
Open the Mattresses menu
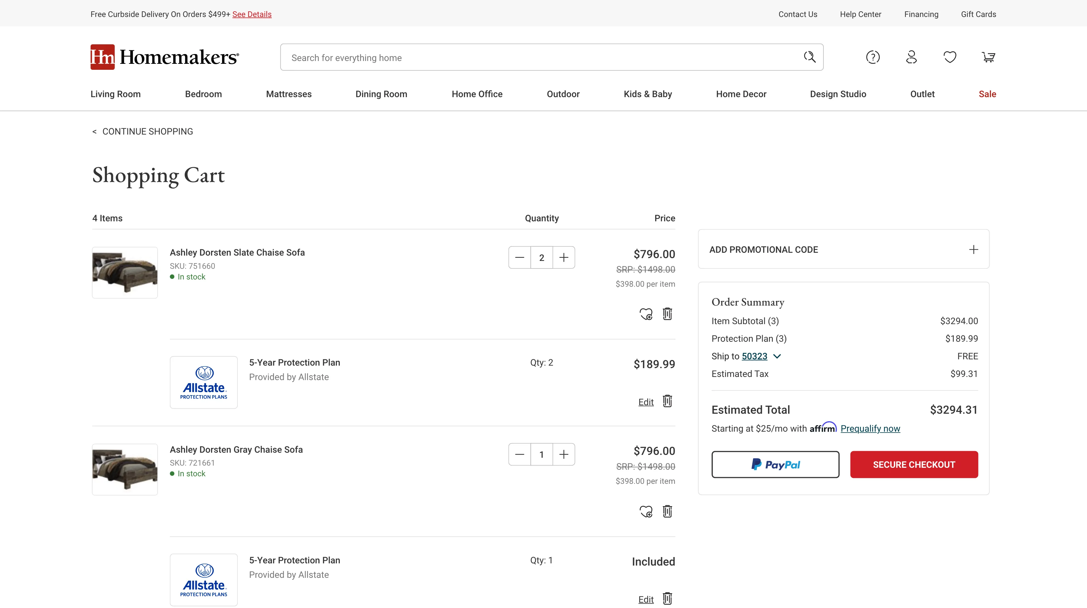click(289, 94)
